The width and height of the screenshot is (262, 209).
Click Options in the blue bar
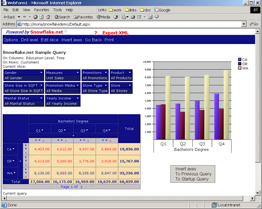pos(11,40)
